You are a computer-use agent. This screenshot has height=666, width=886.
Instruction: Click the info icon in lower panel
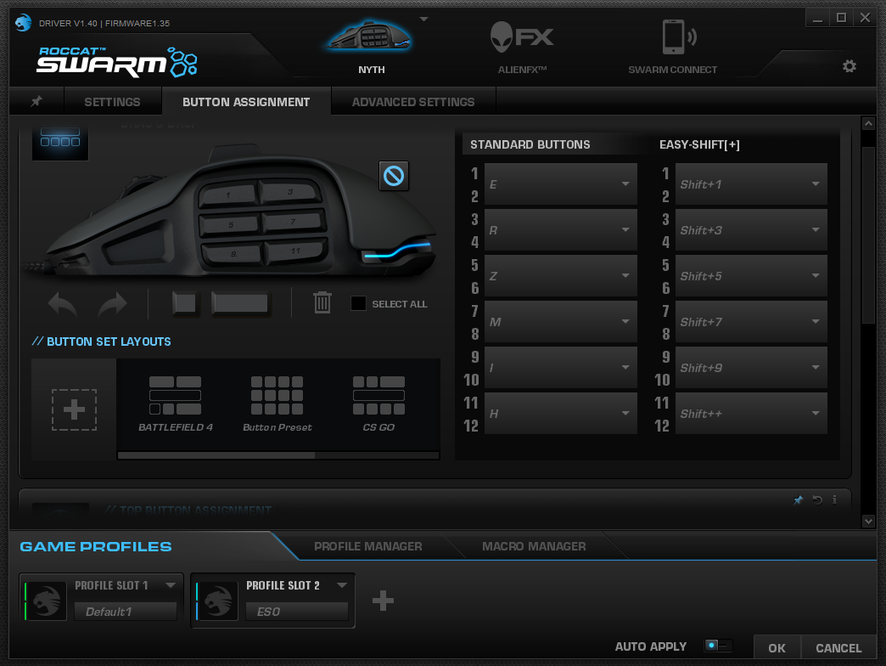(x=834, y=499)
